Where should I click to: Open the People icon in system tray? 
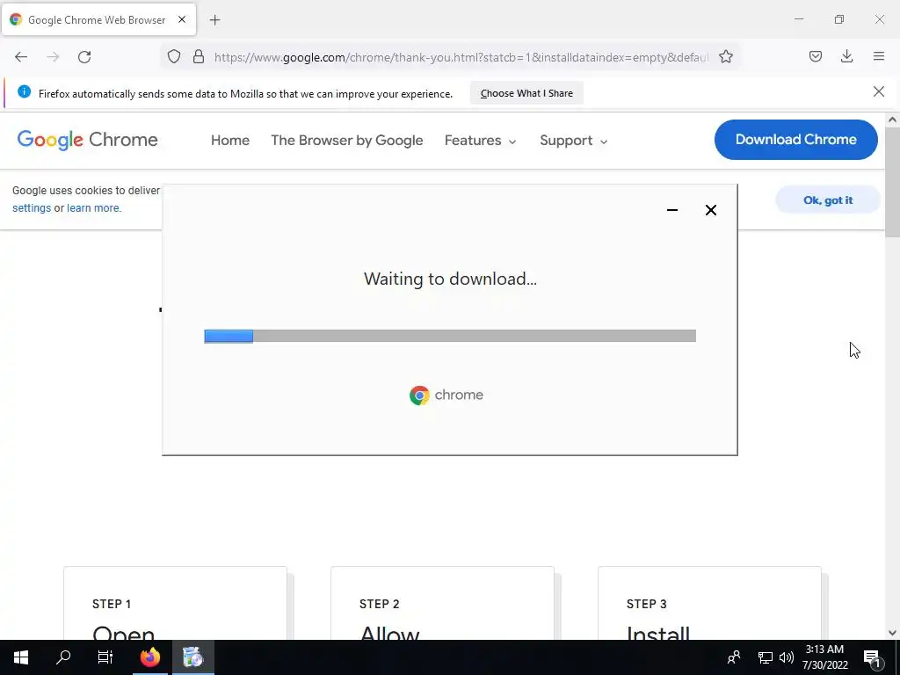734,657
